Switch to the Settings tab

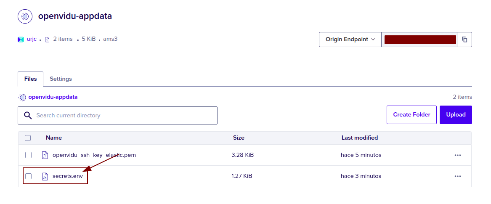click(x=61, y=79)
